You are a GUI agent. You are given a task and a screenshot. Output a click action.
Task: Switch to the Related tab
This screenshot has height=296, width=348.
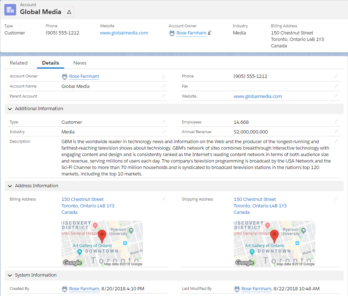coord(19,63)
